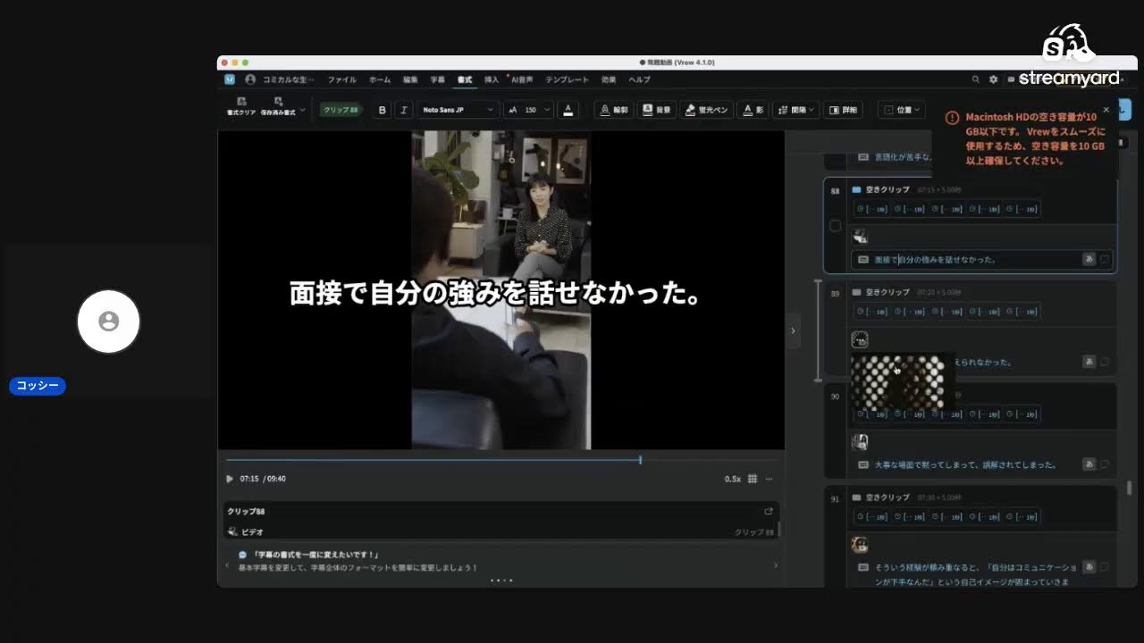Click the clip 91 thumbnail image
The width and height of the screenshot is (1144, 643).
[x=860, y=545]
